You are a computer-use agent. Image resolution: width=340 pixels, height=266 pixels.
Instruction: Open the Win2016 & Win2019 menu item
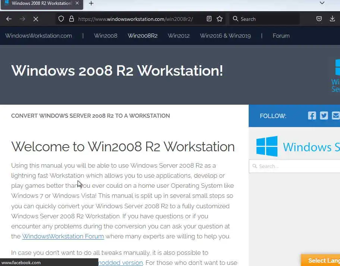coord(225,36)
